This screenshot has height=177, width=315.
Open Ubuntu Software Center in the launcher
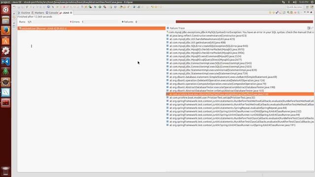coord(5,41)
